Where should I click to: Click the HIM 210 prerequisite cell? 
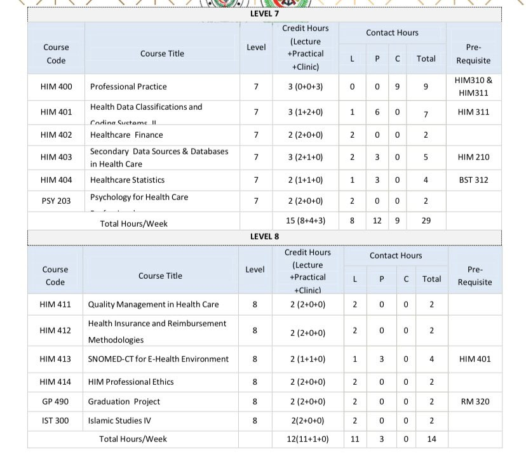pos(473,157)
